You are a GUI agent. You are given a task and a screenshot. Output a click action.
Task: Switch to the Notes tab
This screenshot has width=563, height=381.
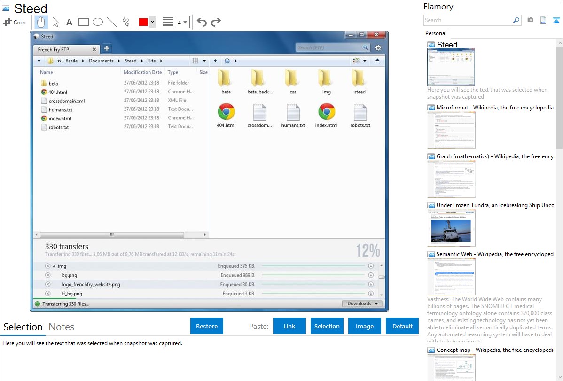pos(62,327)
